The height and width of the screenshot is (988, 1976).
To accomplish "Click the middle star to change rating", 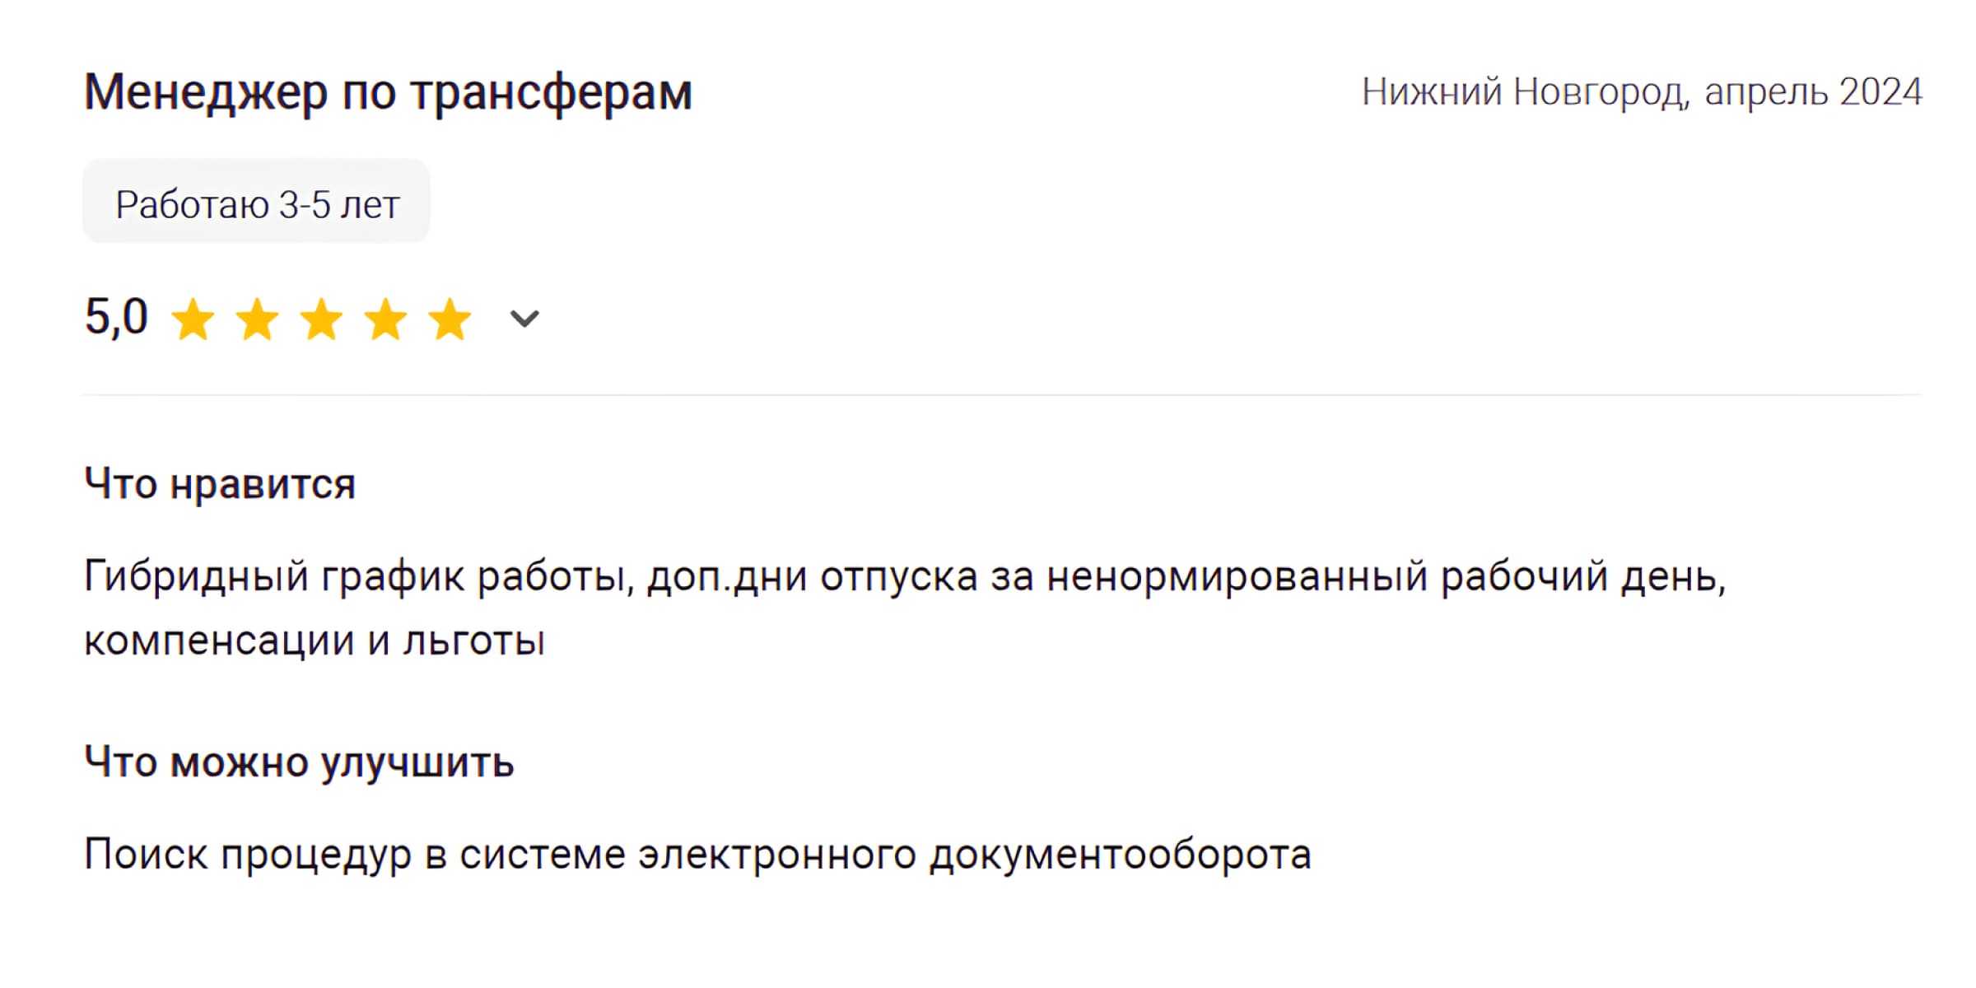I will click(x=323, y=319).
